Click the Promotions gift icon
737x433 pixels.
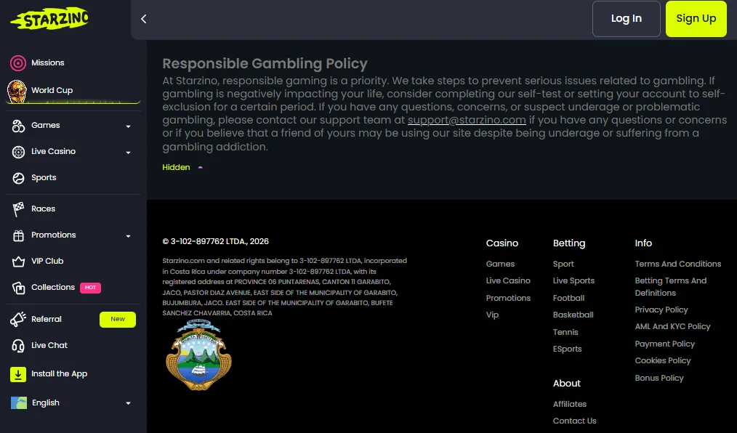point(18,235)
